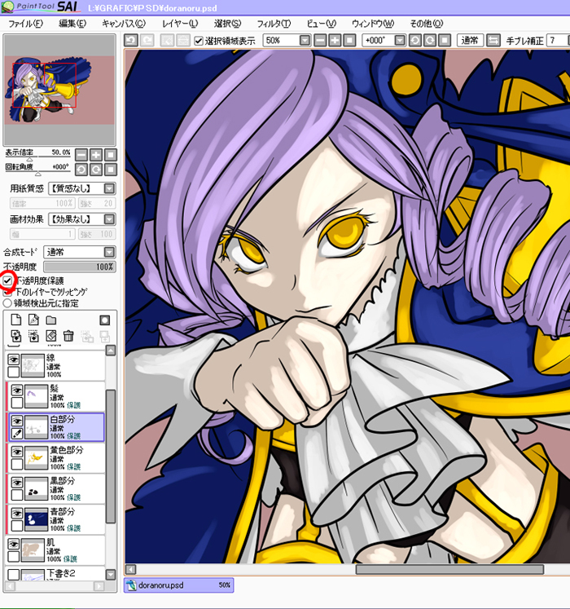Click layer list scroll down arrow
The image size is (570, 609).
[111, 575]
